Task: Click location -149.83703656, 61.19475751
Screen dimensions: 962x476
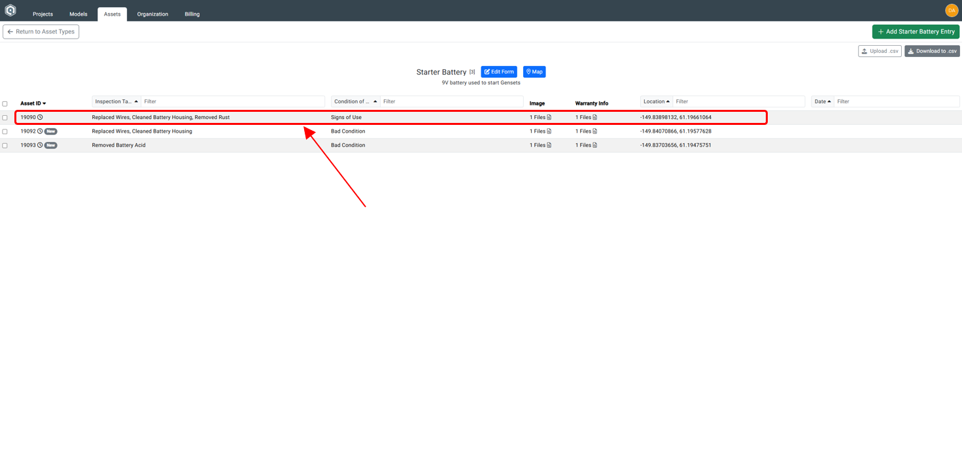Action: tap(676, 145)
